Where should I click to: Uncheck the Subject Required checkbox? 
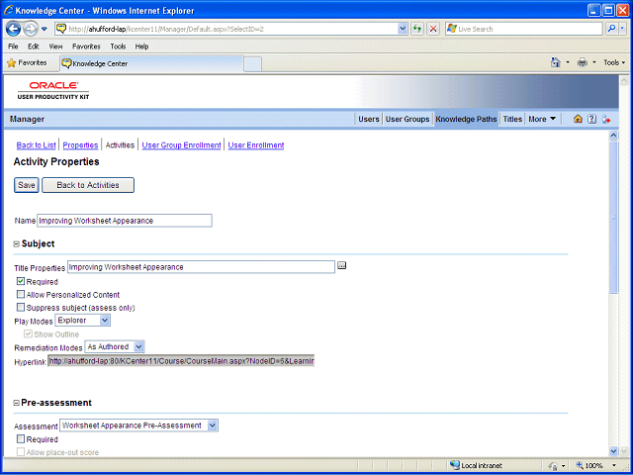(21, 281)
